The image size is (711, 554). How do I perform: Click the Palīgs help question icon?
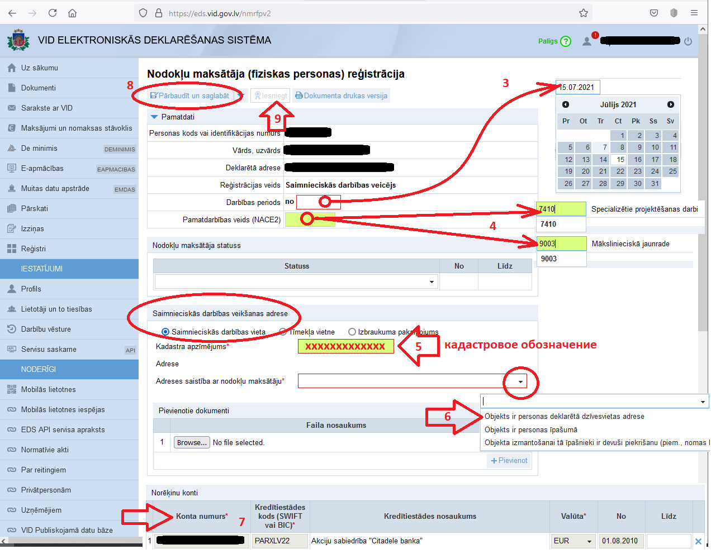(x=566, y=41)
